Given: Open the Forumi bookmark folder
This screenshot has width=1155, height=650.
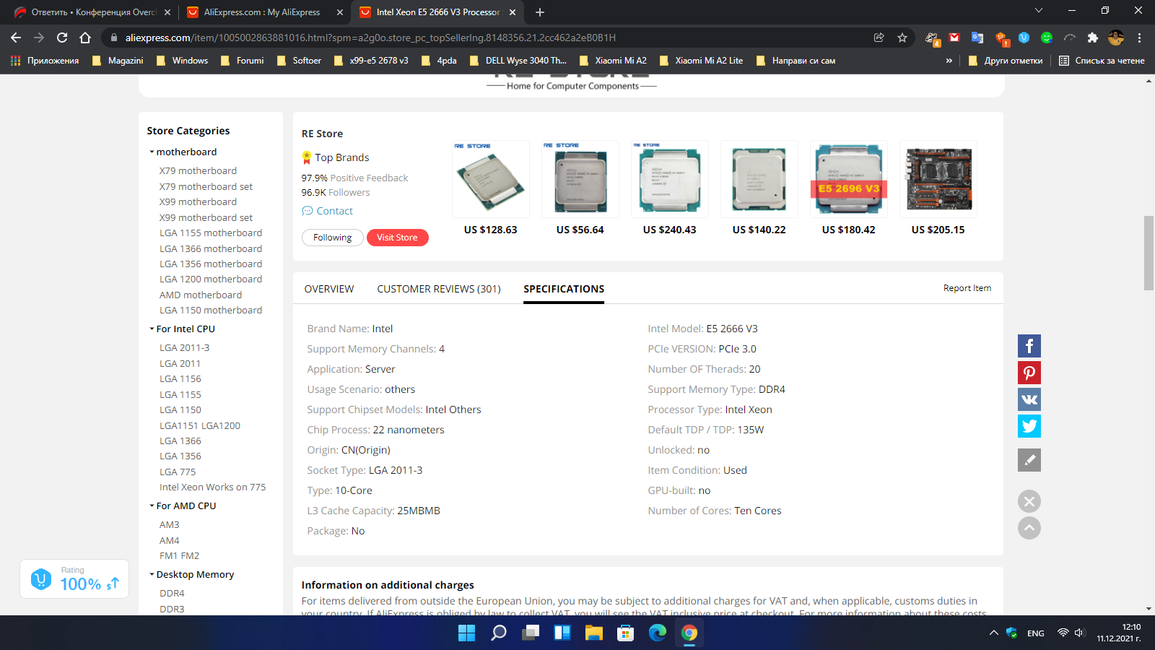Looking at the screenshot, I should (x=243, y=61).
